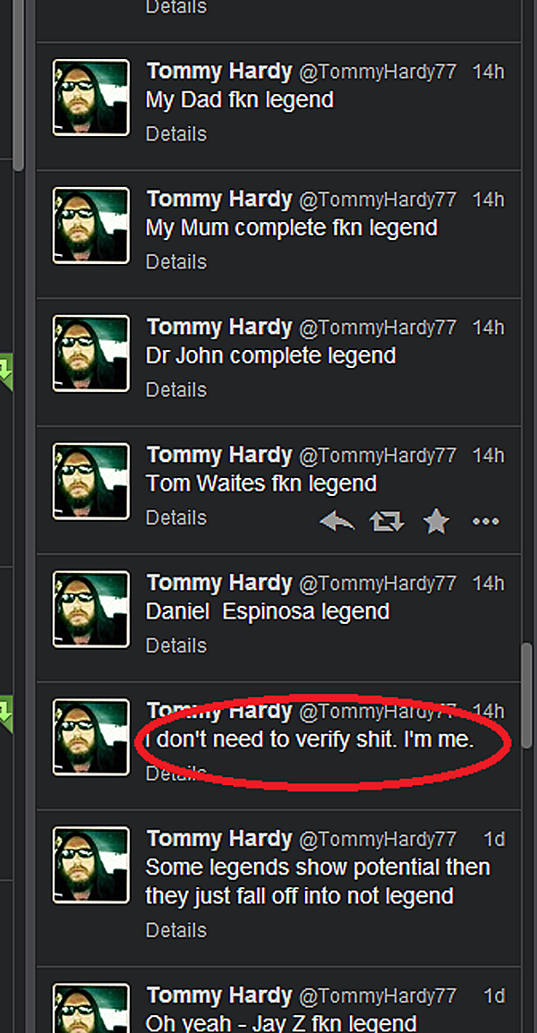537x1033 pixels.
Task: Show Details for the "Dr John complete legend" tweet
Action: 175,389
